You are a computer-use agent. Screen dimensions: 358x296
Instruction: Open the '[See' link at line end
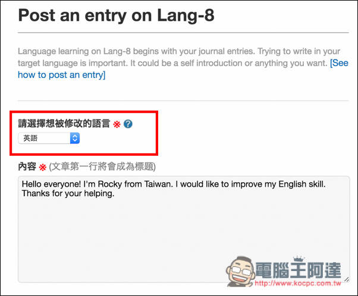coord(339,63)
